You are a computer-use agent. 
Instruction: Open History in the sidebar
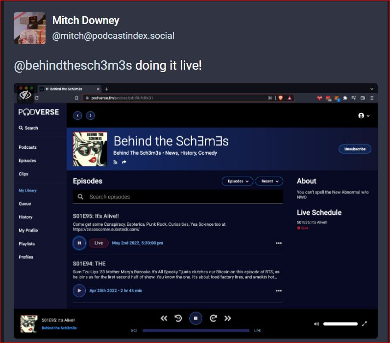tap(25, 217)
